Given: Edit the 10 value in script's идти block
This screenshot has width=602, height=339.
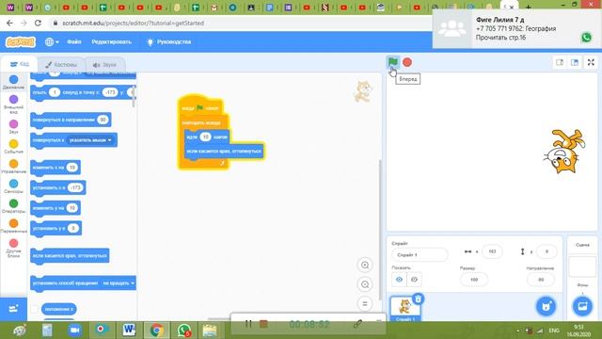Looking at the screenshot, I should [205, 137].
